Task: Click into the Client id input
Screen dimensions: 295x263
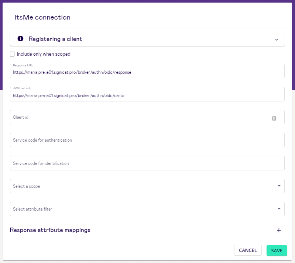Action: [147, 117]
